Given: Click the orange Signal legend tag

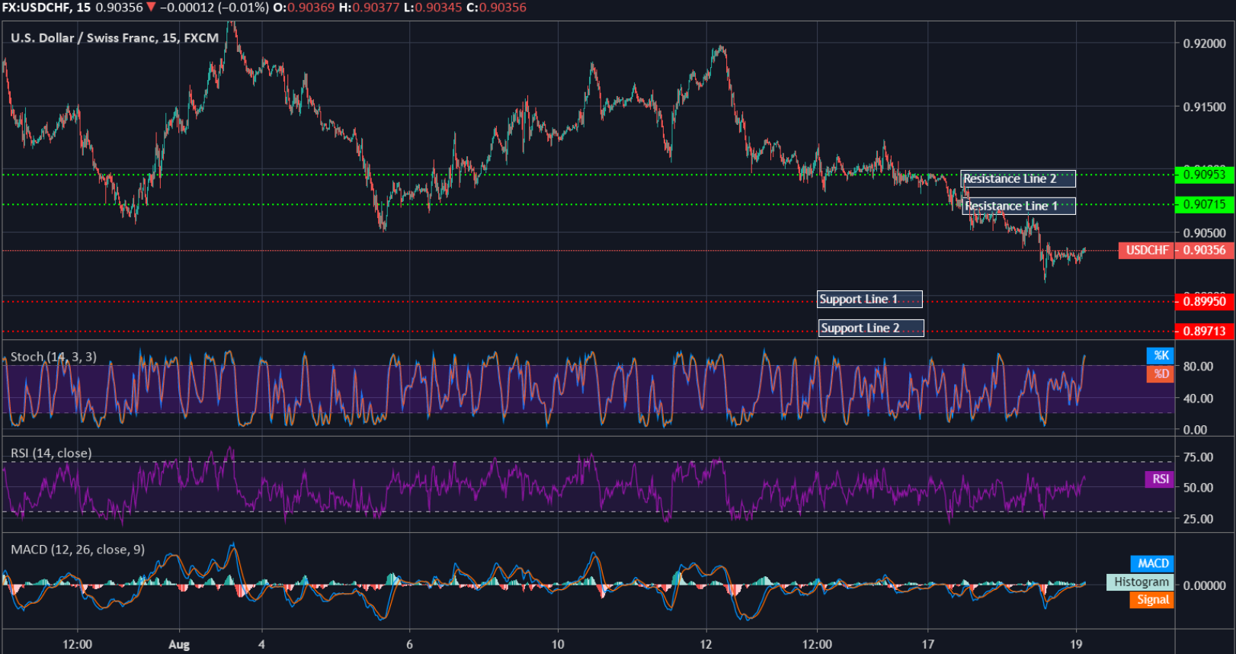Looking at the screenshot, I should coord(1152,600).
